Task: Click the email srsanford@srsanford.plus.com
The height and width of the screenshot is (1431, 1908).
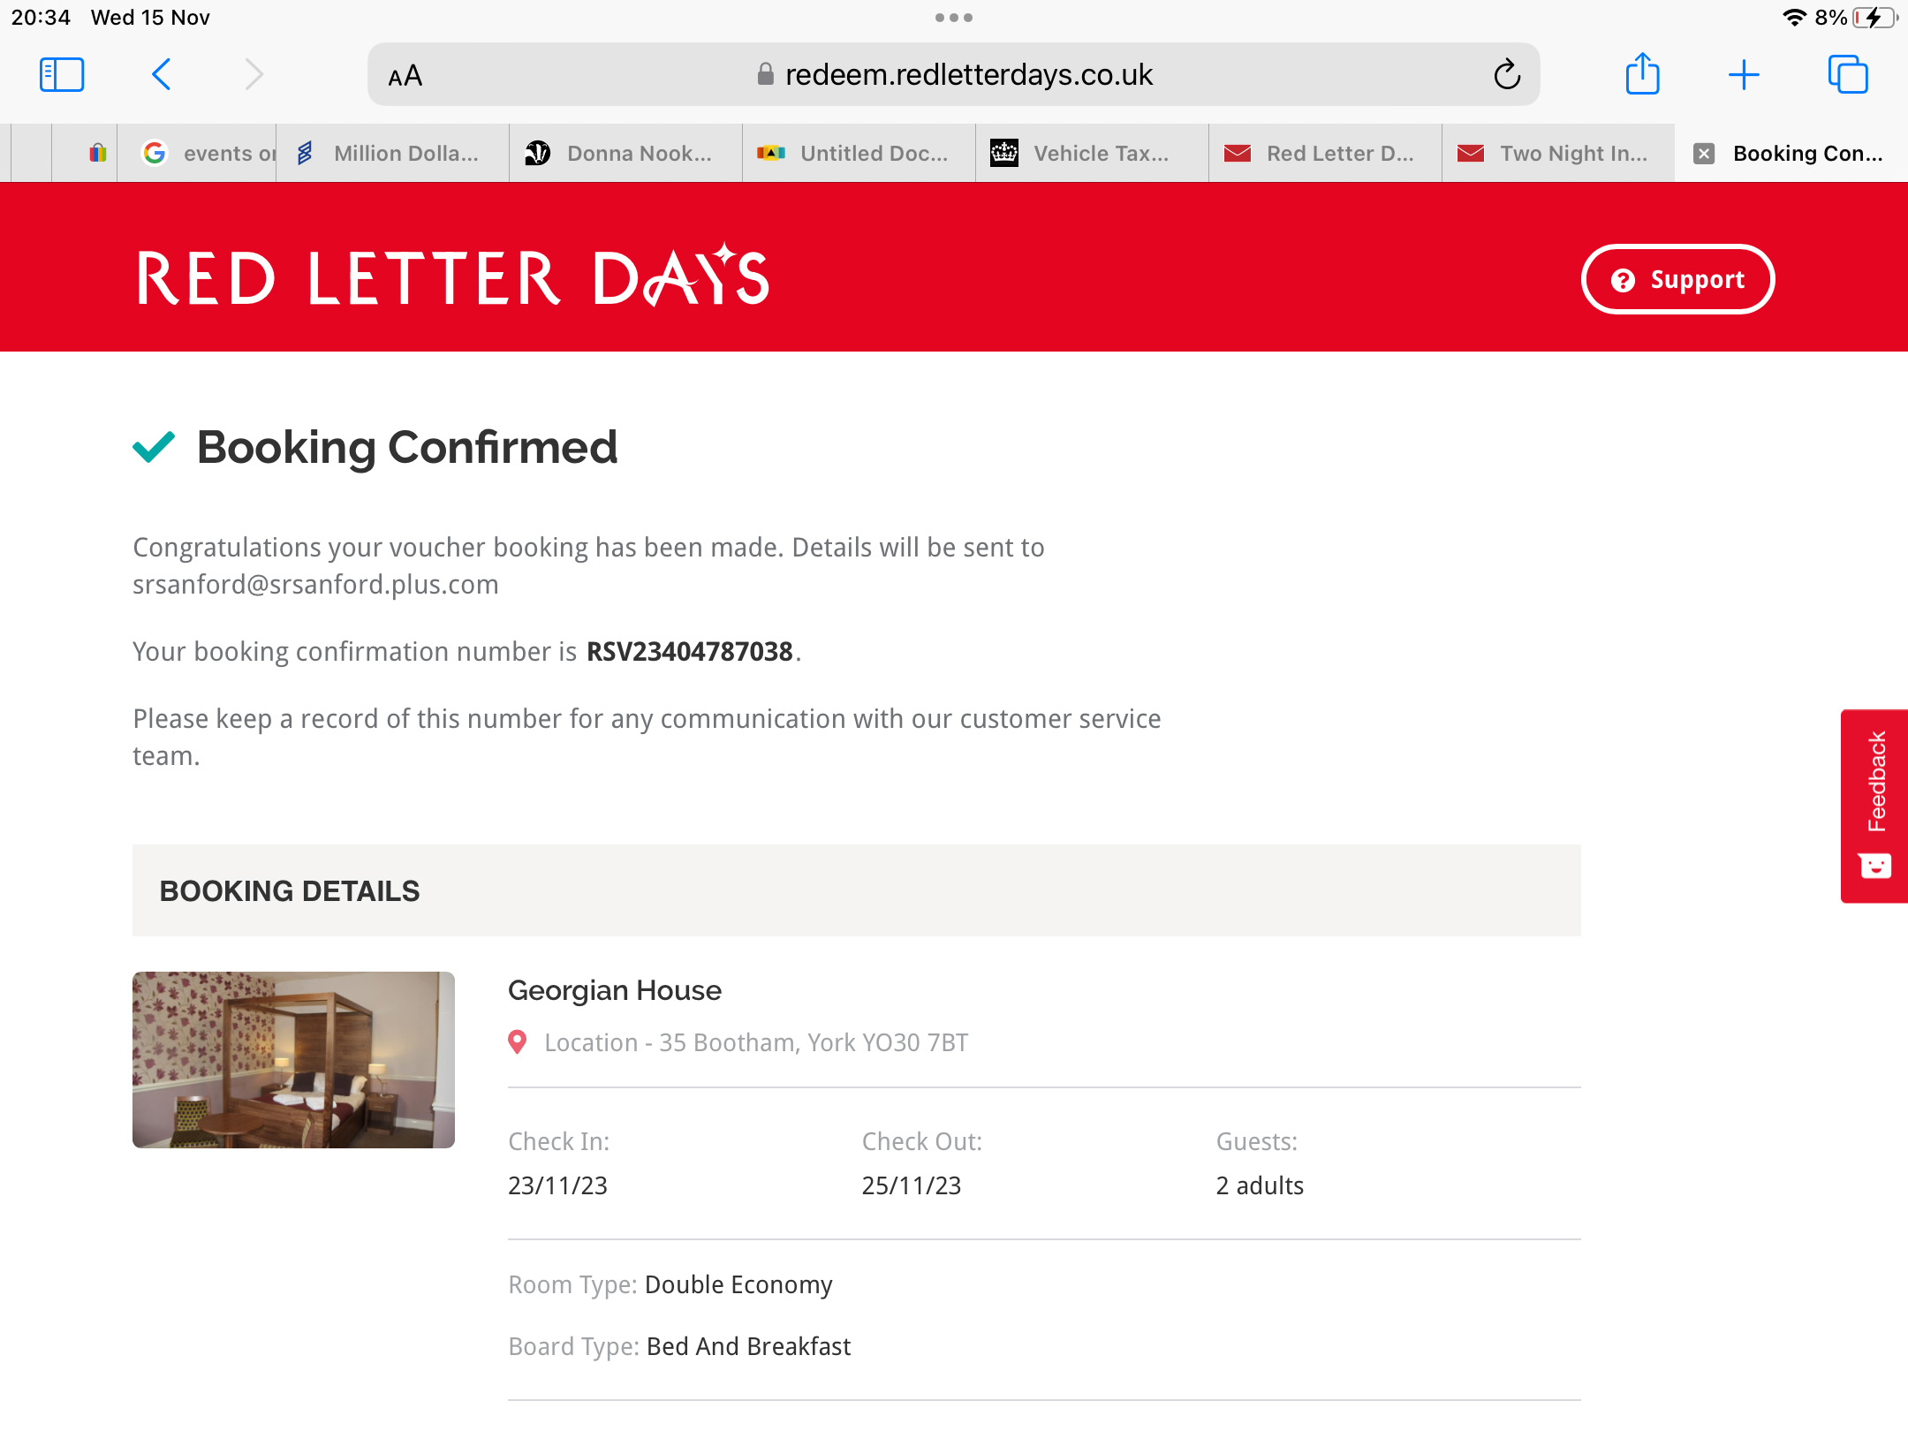Action: pos(315,585)
